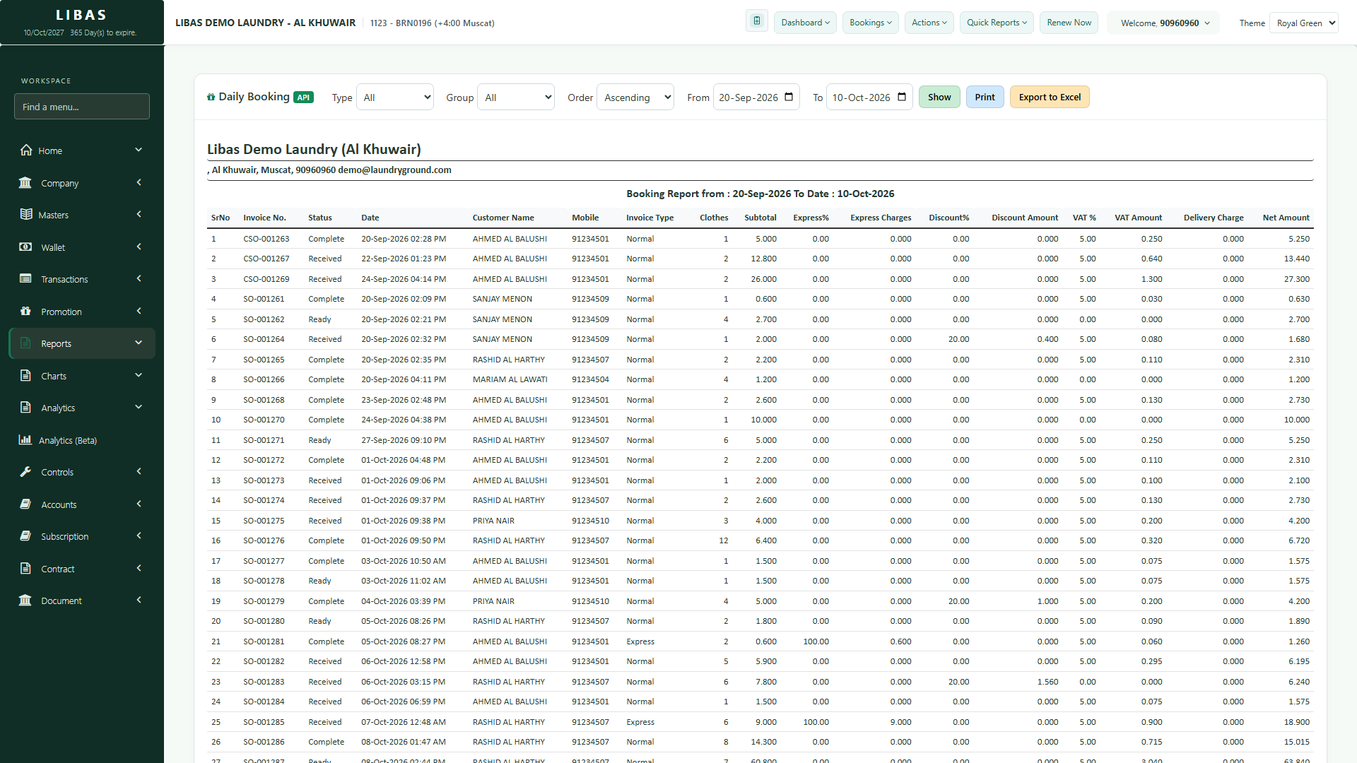Open the From date calendar picker icon
Viewport: 1357px width, 763px height.
tap(789, 97)
